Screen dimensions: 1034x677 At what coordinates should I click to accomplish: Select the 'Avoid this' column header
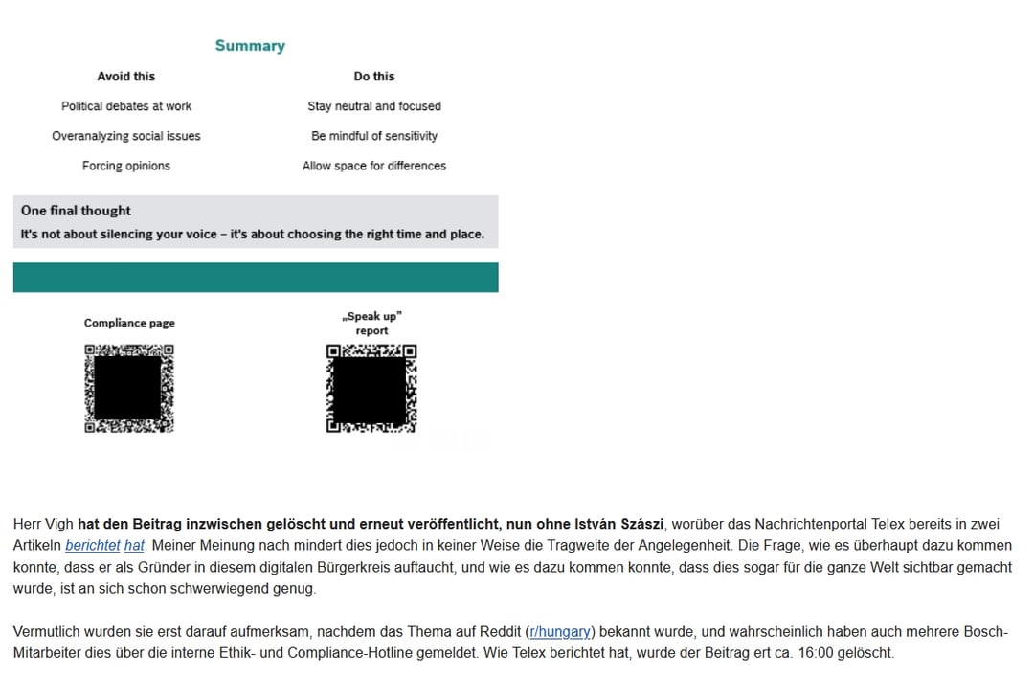(x=126, y=76)
